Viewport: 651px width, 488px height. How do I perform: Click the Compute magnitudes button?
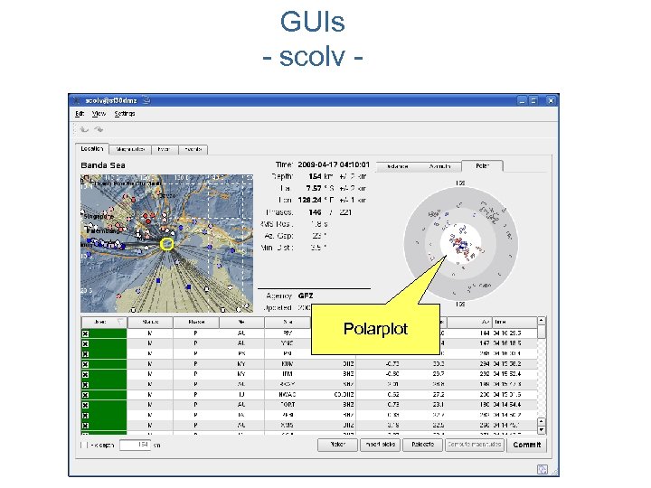coord(475,445)
